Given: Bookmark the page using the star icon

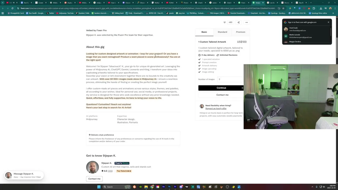Looking at the screenshot, I should pos(283,8).
